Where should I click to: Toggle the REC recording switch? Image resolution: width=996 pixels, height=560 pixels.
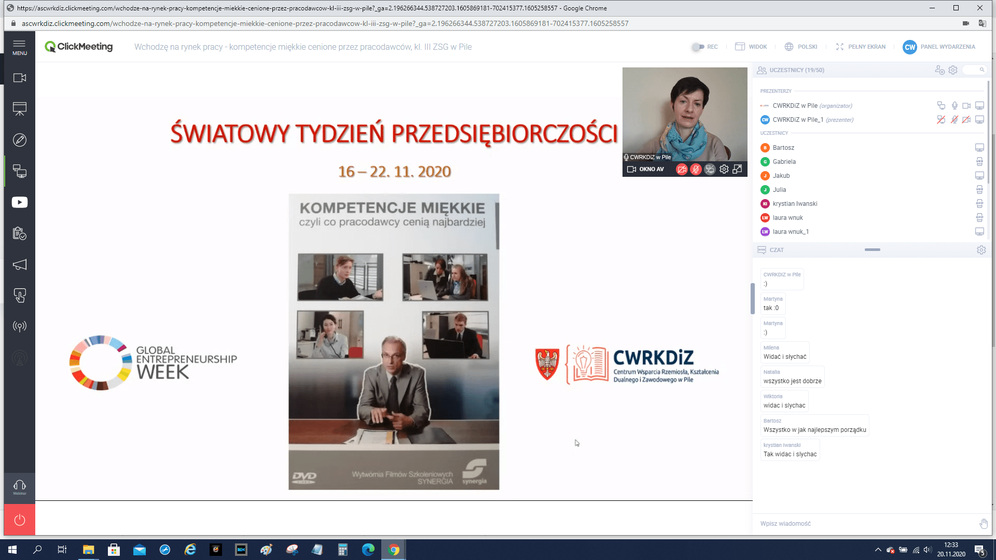698,47
